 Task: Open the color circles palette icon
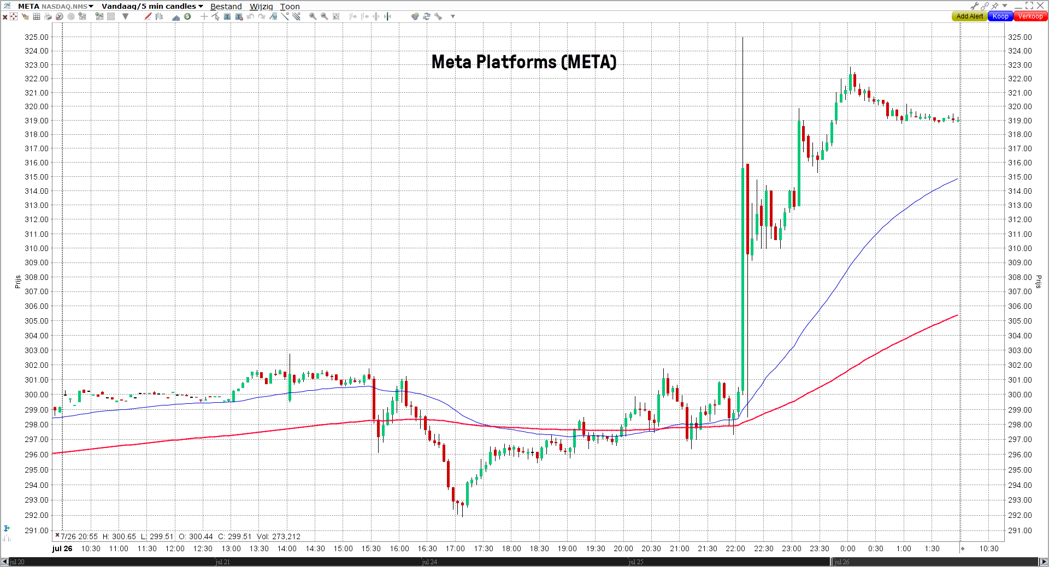(415, 16)
